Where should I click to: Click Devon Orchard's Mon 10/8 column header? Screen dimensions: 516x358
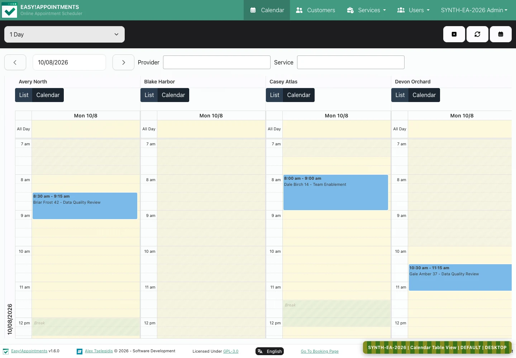point(462,116)
